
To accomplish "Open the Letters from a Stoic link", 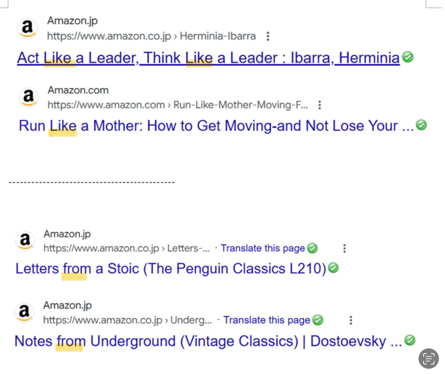I will coord(170,269).
